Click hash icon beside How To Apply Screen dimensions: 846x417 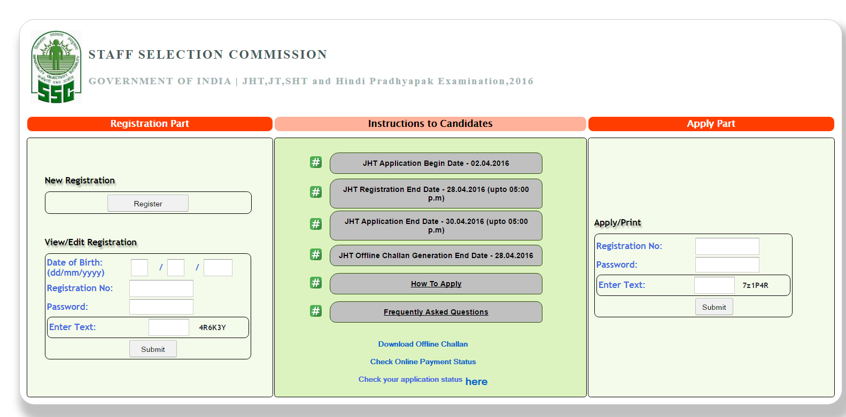(x=316, y=283)
